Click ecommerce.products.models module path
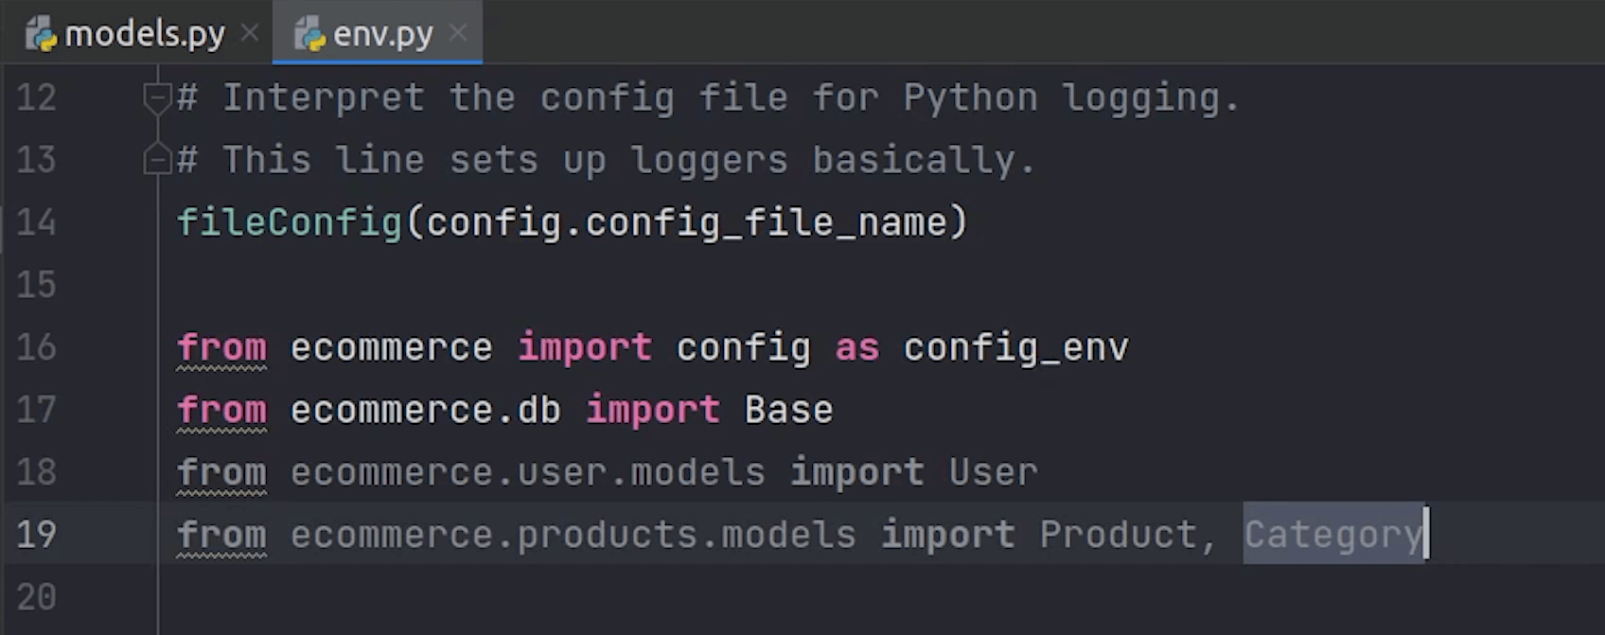 (573, 535)
